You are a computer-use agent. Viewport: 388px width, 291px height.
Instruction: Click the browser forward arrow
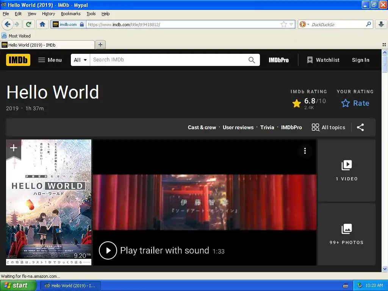coord(17,24)
